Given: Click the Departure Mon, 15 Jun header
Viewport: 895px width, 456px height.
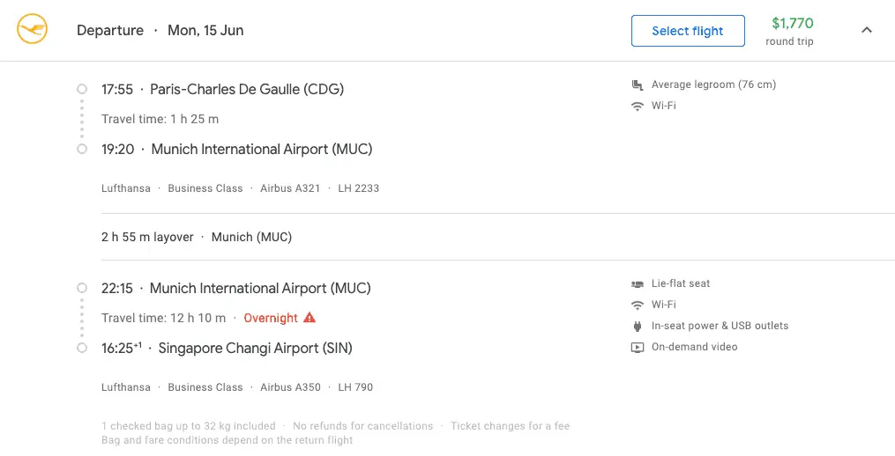Looking at the screenshot, I should (x=160, y=31).
